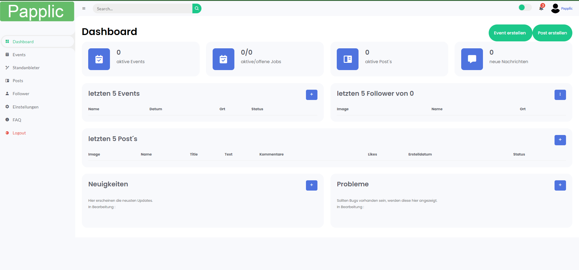The height and width of the screenshot is (270, 579).
Task: Click the Post erstellen button
Action: [x=552, y=33]
